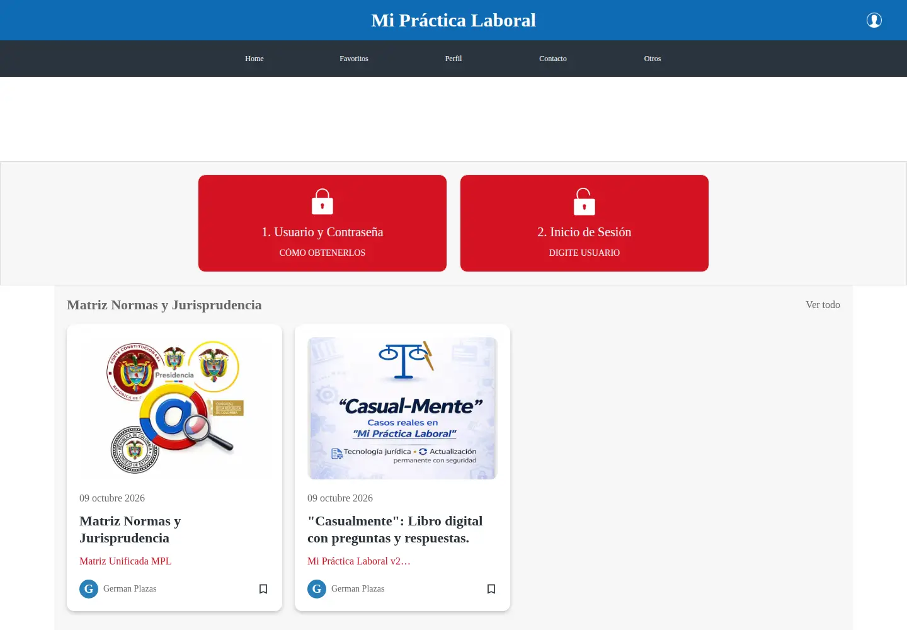The height and width of the screenshot is (630, 907).
Task: Click the lock icon on Usuario y Contraseña card
Action: pyautogui.click(x=322, y=202)
